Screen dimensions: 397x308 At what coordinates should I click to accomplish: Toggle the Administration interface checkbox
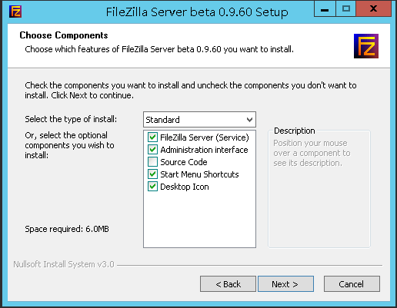(x=152, y=150)
